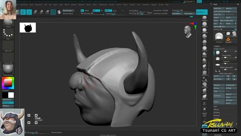241x136 pixels.
Task: Select the Clay brush
Action: tap(204, 37)
